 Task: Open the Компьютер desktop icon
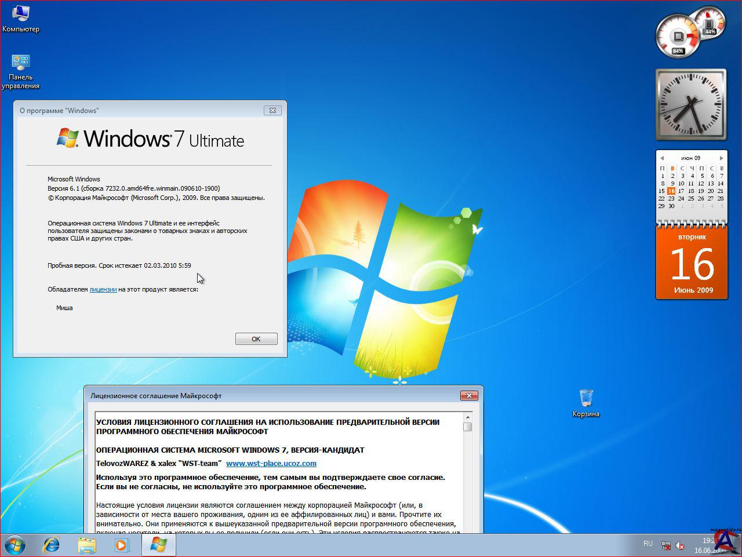click(20, 14)
